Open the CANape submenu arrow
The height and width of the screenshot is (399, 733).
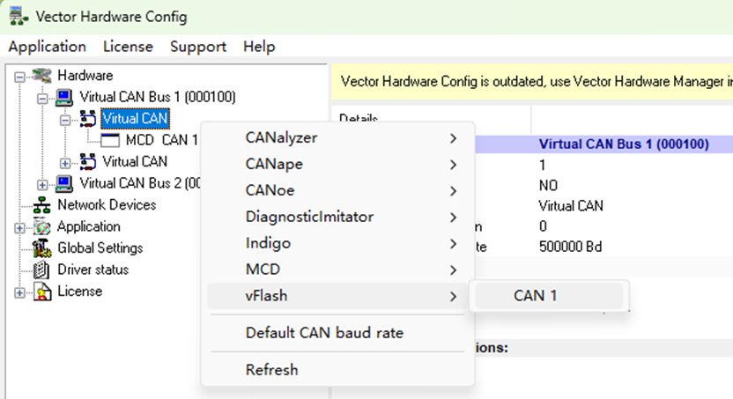[453, 165]
